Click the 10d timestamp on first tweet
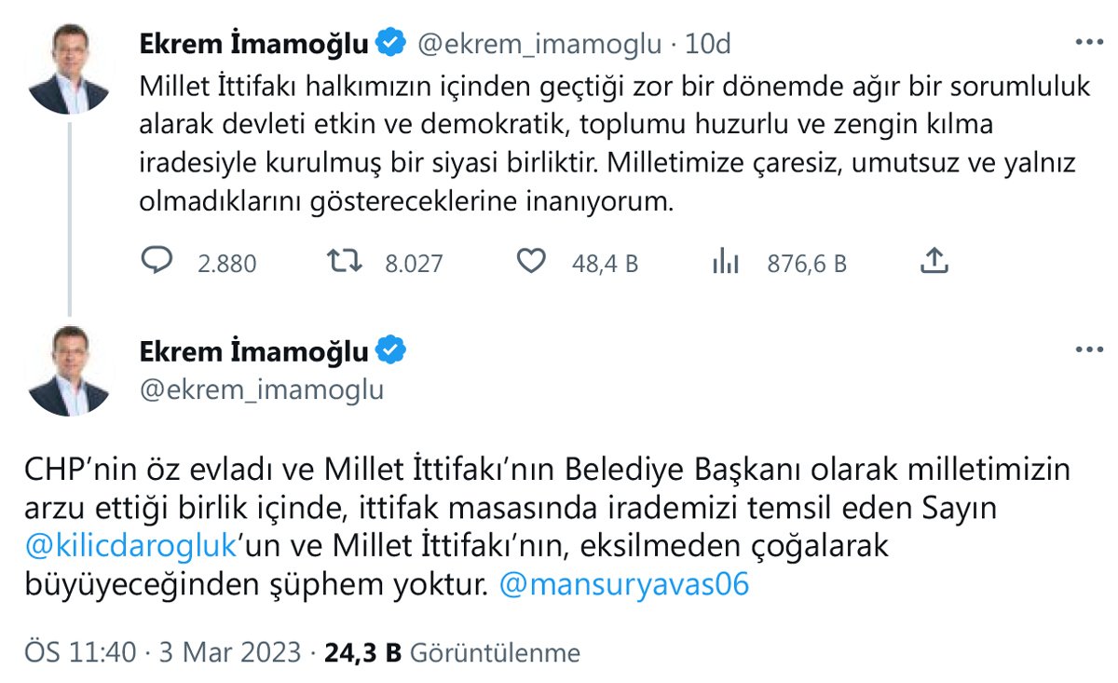 pos(708,43)
